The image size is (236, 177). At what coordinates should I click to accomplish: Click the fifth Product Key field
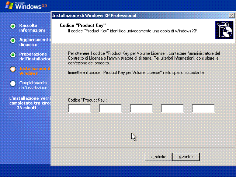203,108
